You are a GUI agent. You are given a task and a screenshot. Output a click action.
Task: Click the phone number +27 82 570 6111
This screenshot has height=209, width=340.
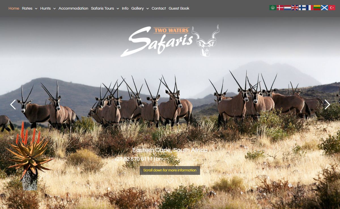coord(133,159)
